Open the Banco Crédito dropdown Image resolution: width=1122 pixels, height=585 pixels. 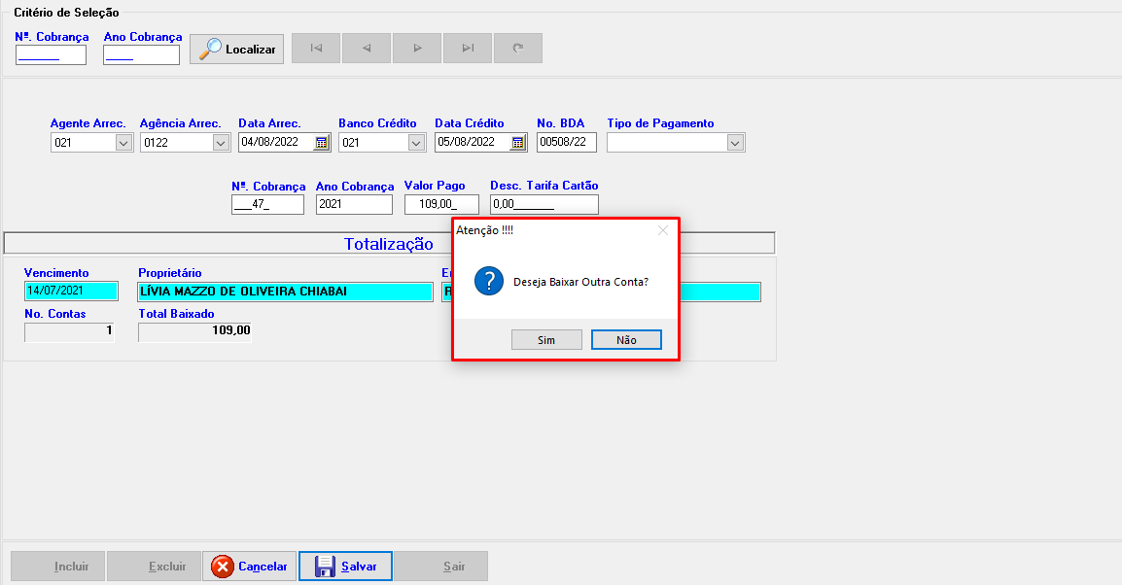(x=416, y=143)
